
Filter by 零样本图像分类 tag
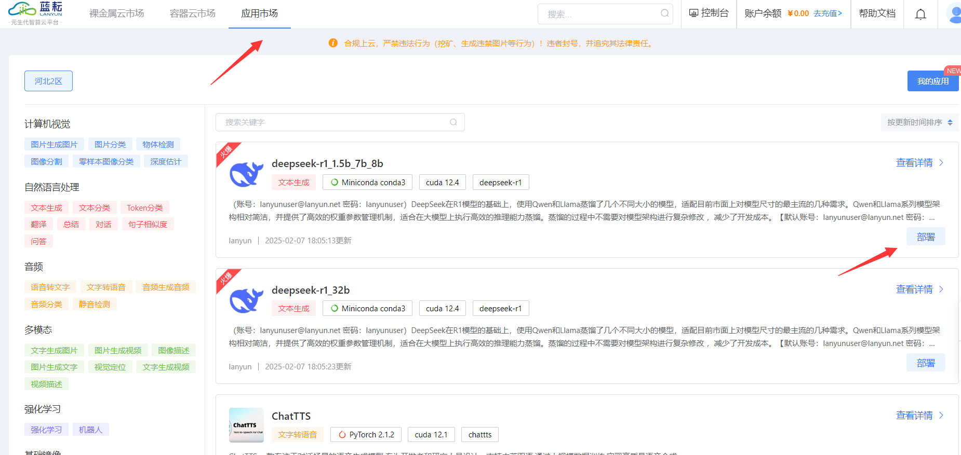(x=106, y=162)
